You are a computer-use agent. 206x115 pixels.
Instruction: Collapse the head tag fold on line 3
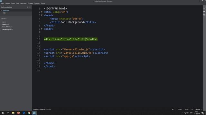(x=42, y=15)
